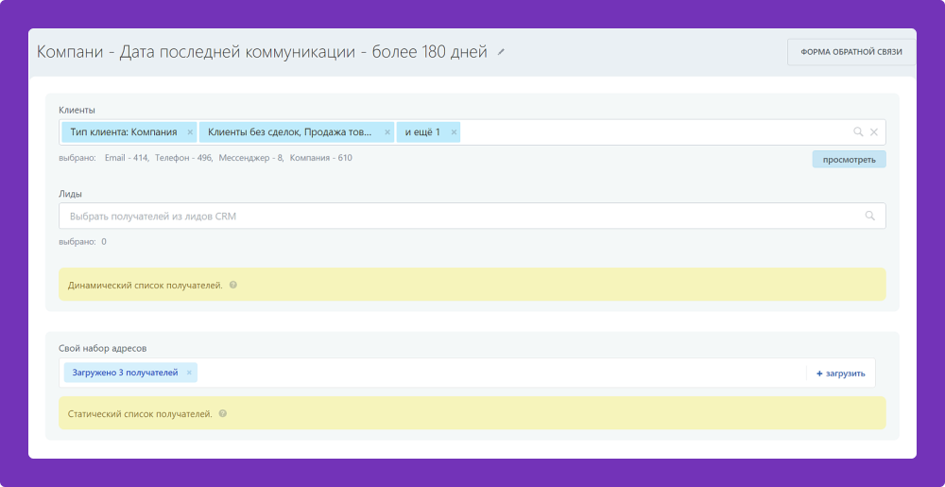Open the ФОРМА ОБРАТНОЙ СВЯЗИ button

[x=851, y=52]
